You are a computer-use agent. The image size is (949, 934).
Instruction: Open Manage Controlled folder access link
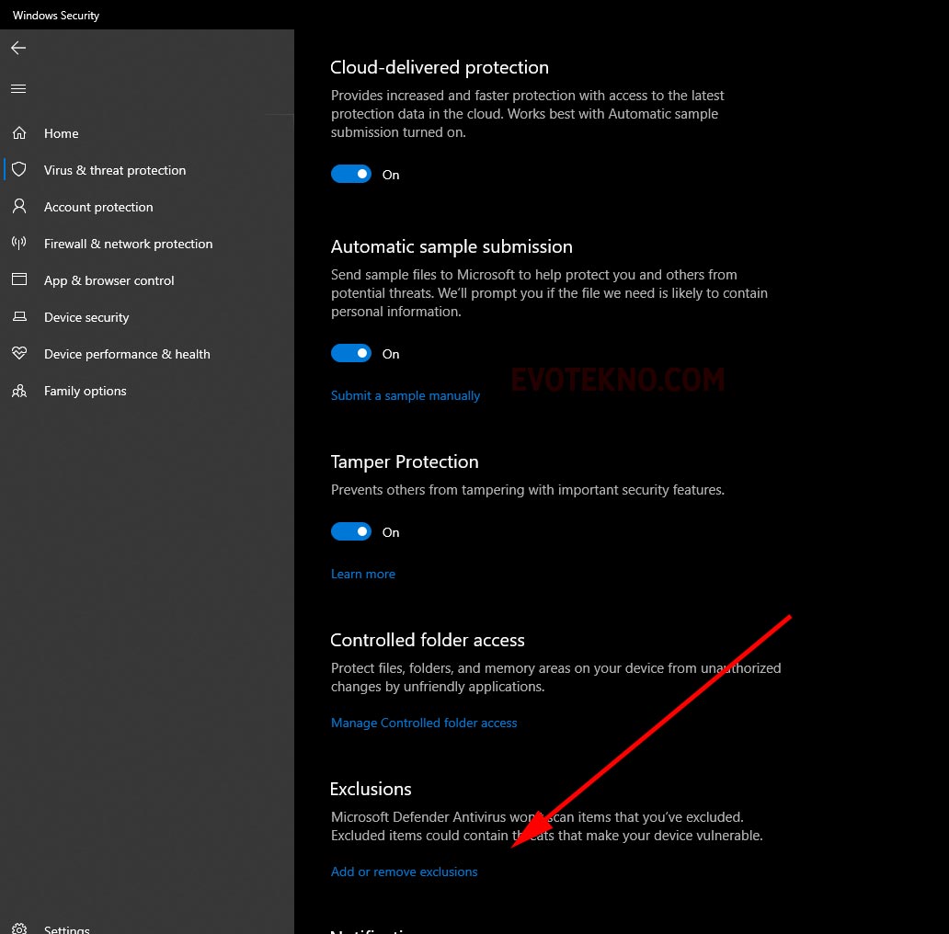[424, 723]
